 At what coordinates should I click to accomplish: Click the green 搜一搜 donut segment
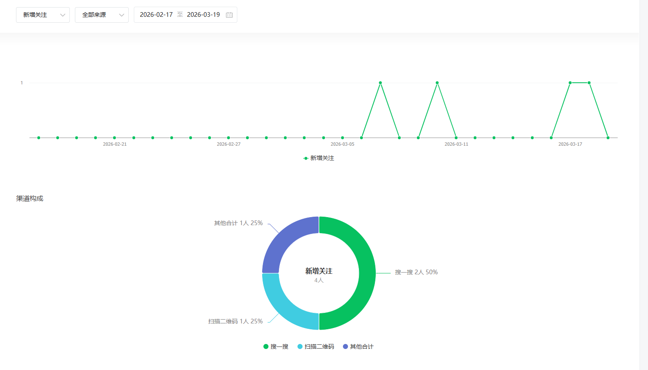(366, 273)
